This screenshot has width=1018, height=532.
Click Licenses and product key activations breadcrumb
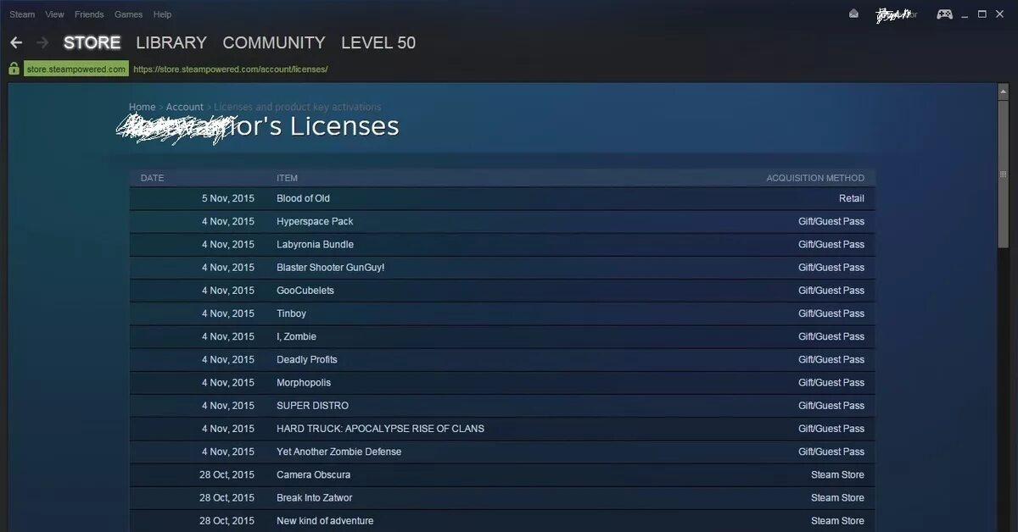point(297,107)
